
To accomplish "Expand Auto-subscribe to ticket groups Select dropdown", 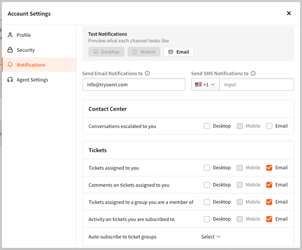I will tap(211, 237).
